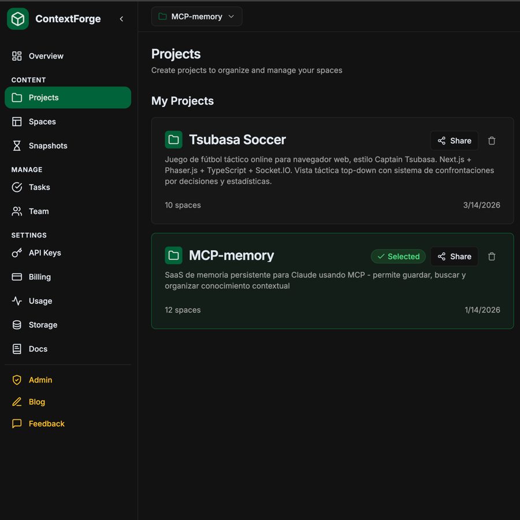Toggle the Selected badge on MCP-memory
The height and width of the screenshot is (520, 520).
[398, 256]
